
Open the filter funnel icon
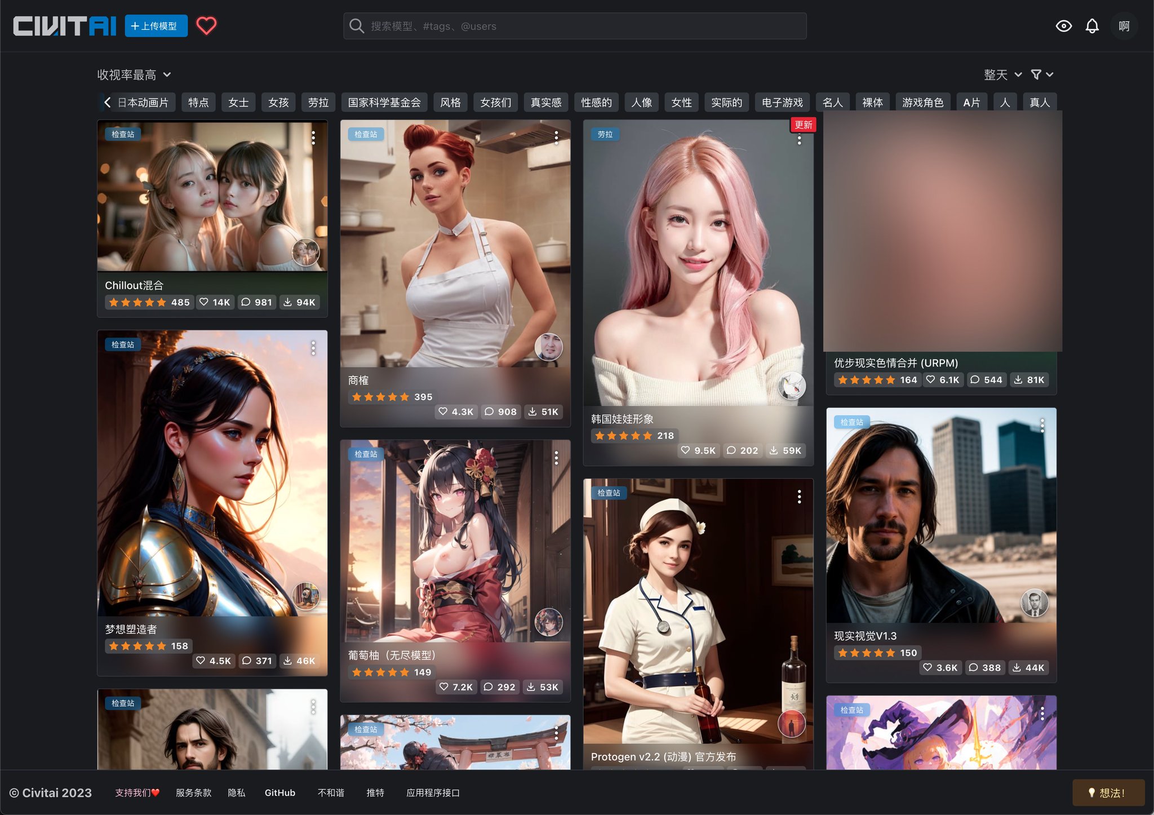click(x=1037, y=74)
